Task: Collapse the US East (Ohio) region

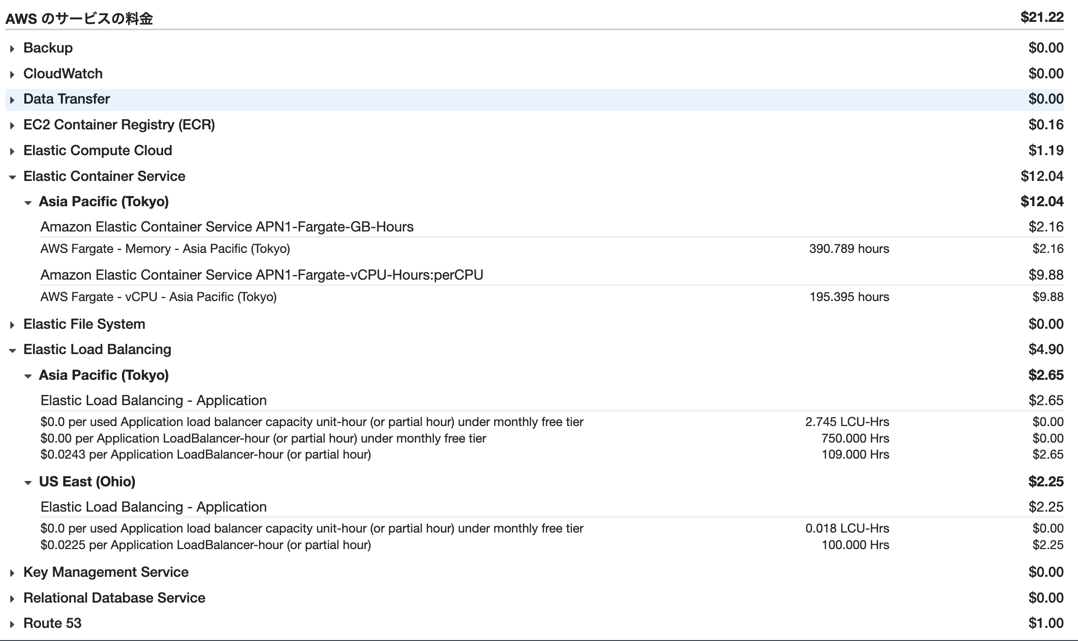Action: (28, 482)
